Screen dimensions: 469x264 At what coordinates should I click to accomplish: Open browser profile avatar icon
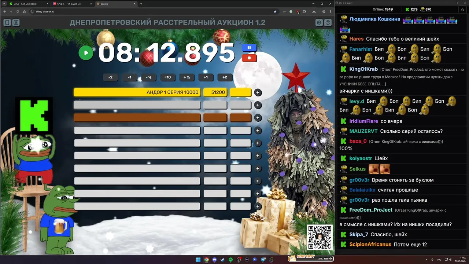[x=324, y=11]
